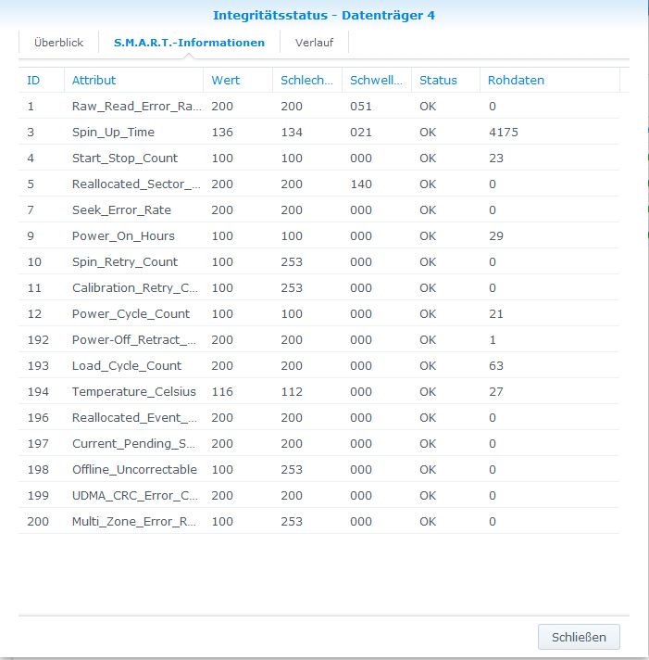Select the Load_Cycle_Count row

click(127, 366)
